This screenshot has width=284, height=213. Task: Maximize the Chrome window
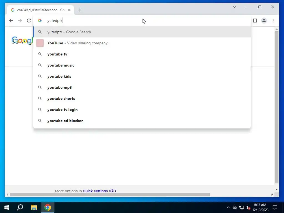tap(260, 7)
